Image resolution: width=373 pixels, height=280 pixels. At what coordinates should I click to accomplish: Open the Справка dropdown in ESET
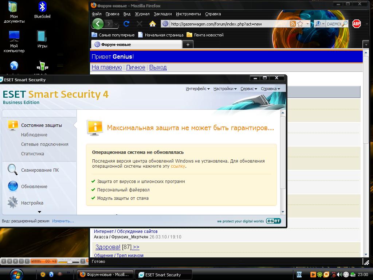(x=271, y=89)
